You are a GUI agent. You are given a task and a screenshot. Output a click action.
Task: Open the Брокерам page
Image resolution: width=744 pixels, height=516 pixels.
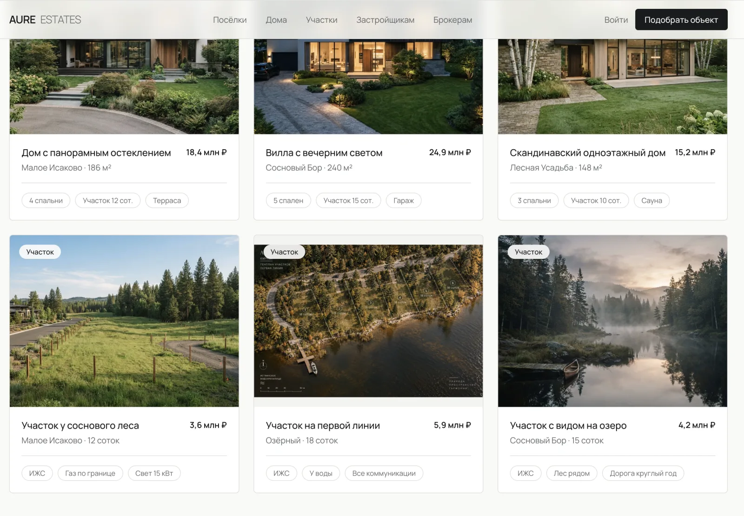point(453,20)
